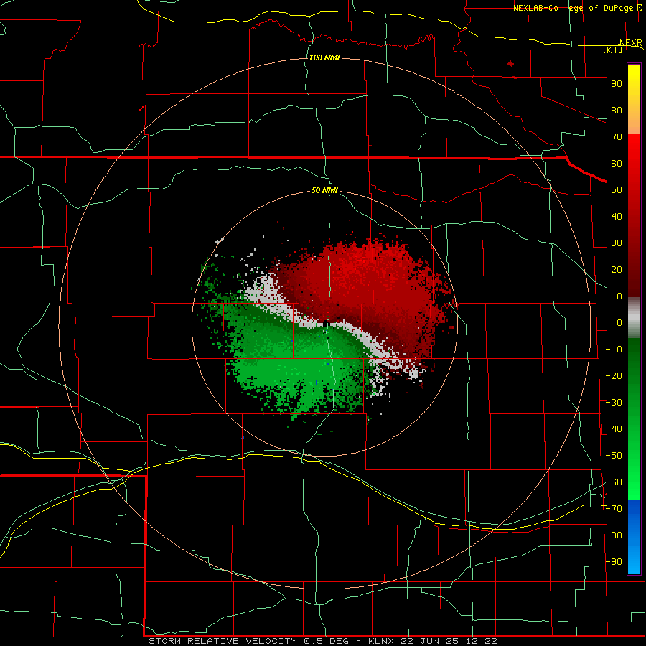This screenshot has width=646, height=646.
Task: Click the positive 20 knot scale label
Action: tap(617, 270)
